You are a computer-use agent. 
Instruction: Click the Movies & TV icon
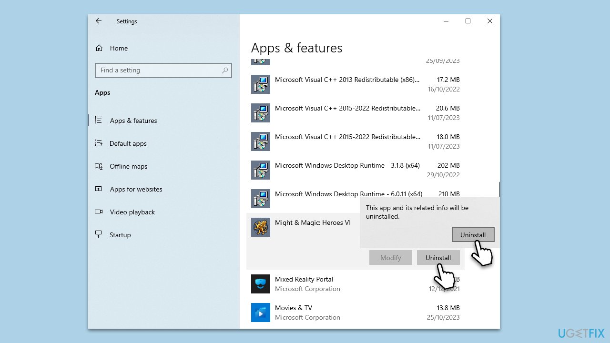pyautogui.click(x=261, y=313)
